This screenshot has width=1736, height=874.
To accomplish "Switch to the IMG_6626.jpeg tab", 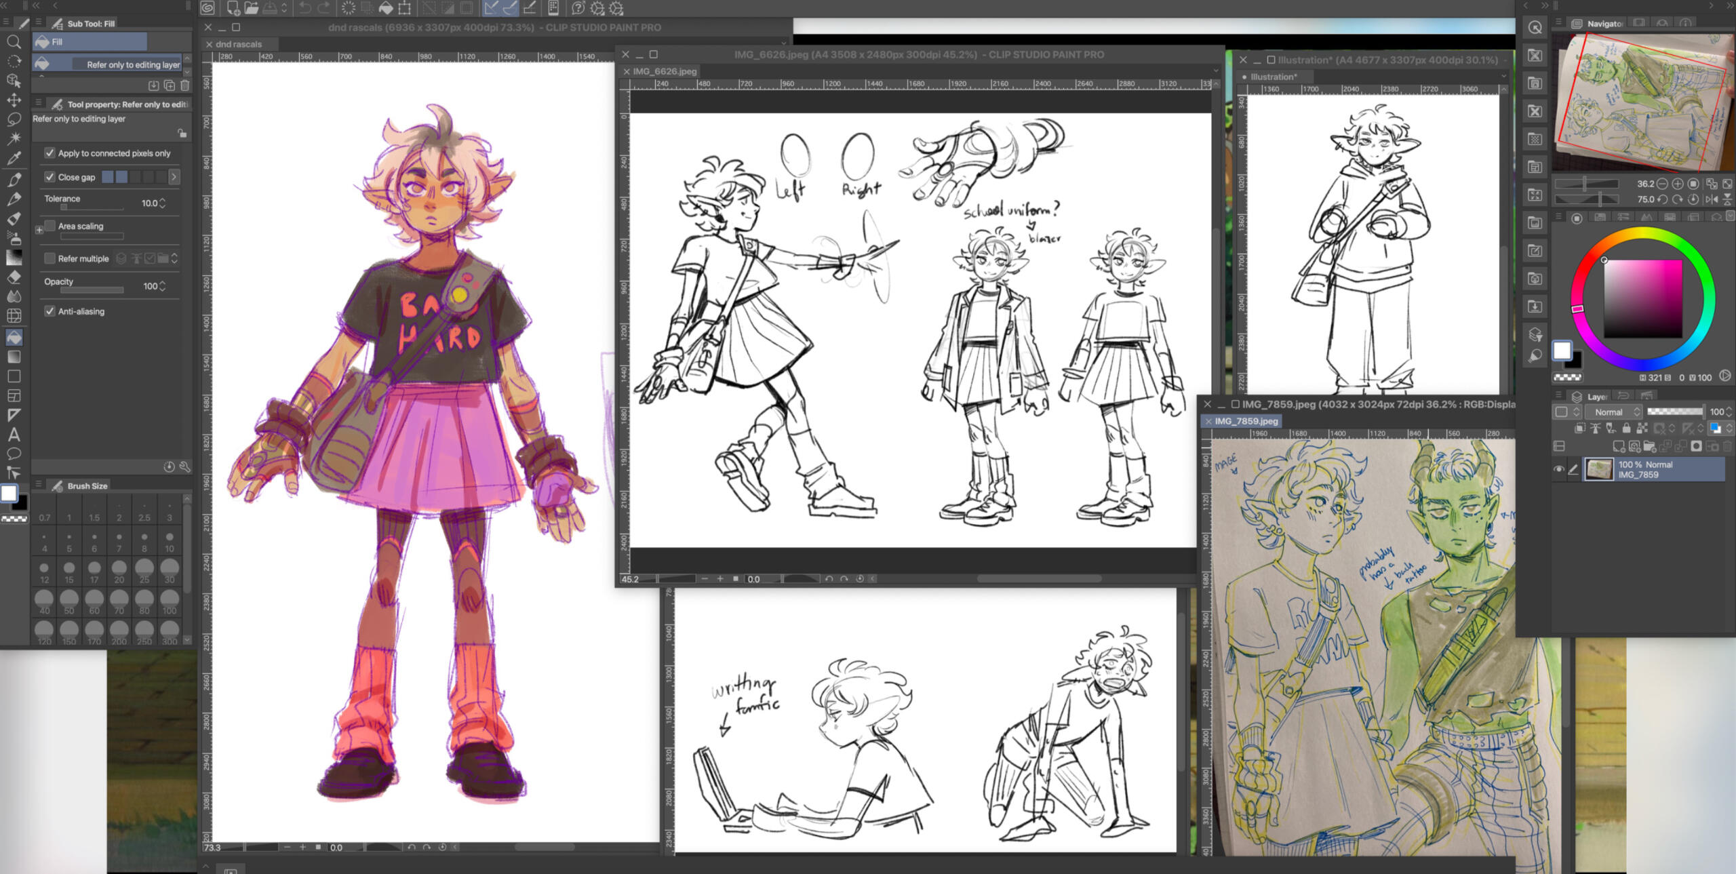I will [x=664, y=71].
